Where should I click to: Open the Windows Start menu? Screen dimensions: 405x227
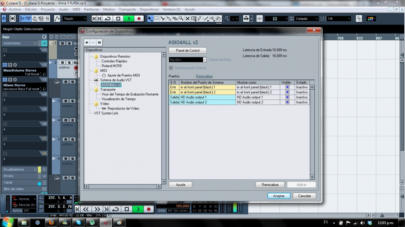coord(7,222)
